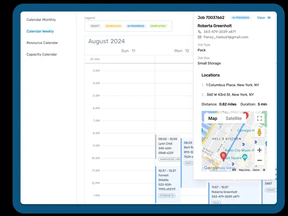Viewport: 288px width, 216px height.
Task: Click the envelope icon beside the email
Action: pyautogui.click(x=199, y=37)
